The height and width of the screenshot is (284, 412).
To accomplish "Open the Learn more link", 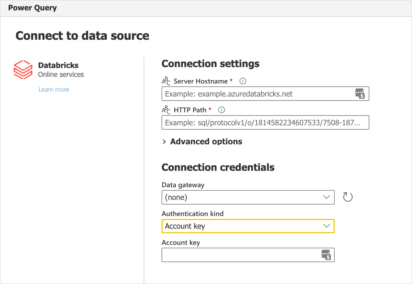I will (x=54, y=89).
